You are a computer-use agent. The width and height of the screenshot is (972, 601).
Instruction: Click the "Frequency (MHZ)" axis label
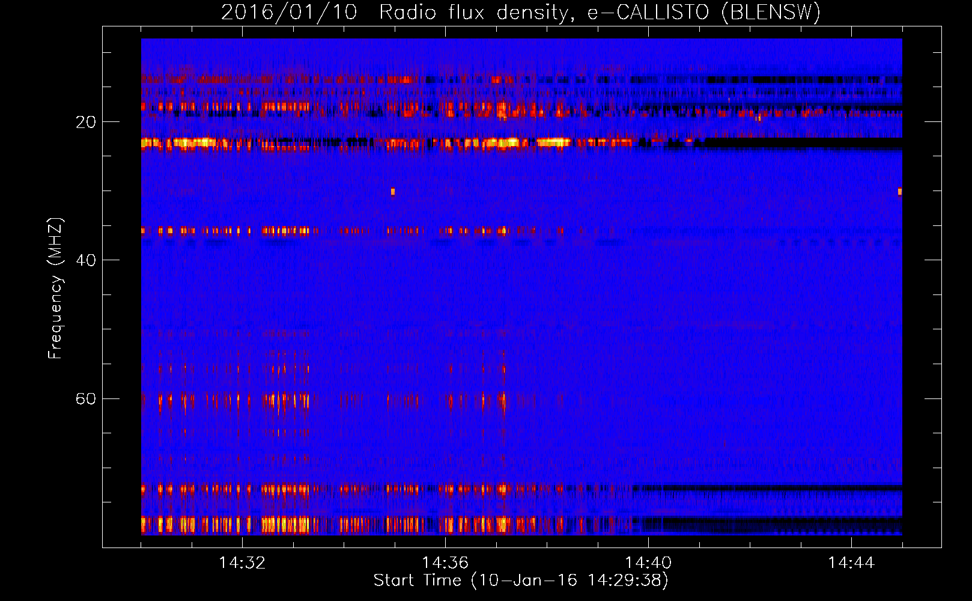55,288
